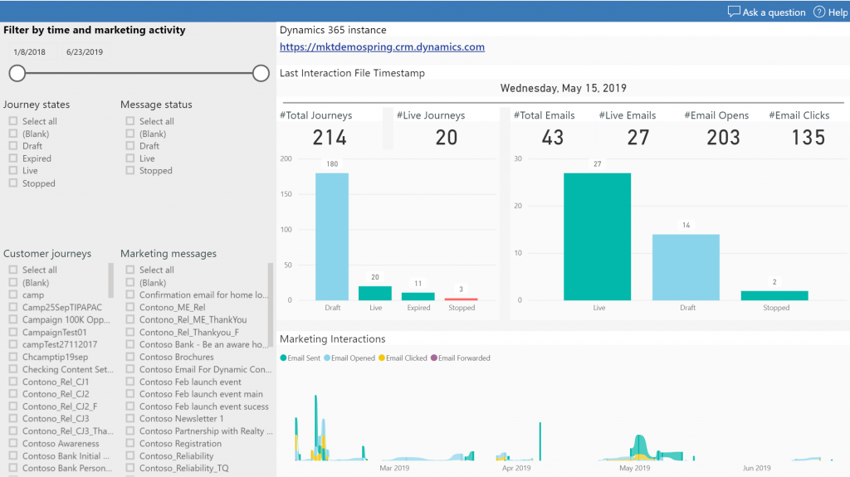
Task: Check Live under Message status
Action: click(130, 158)
